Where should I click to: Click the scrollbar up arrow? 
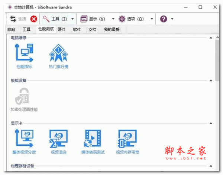tap(217, 37)
